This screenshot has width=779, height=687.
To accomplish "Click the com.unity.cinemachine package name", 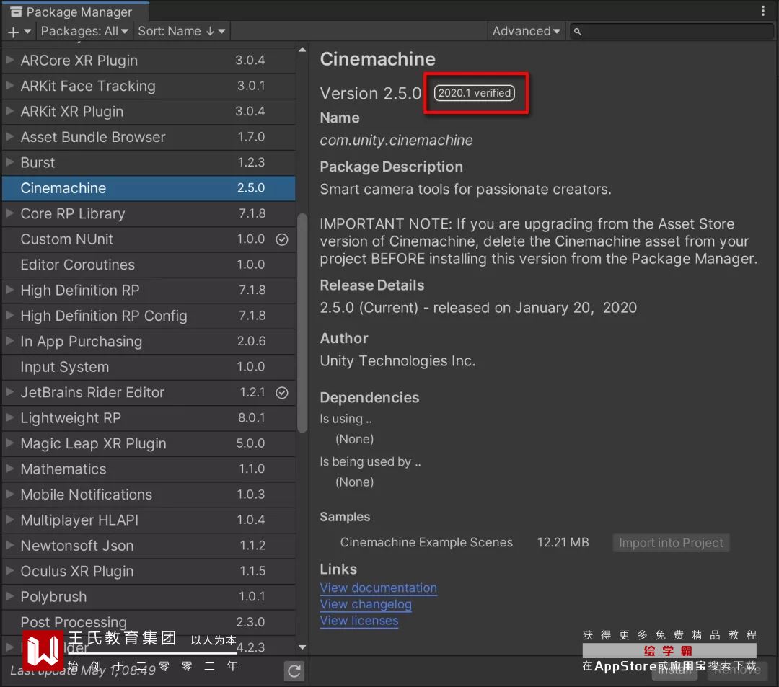I will point(396,141).
